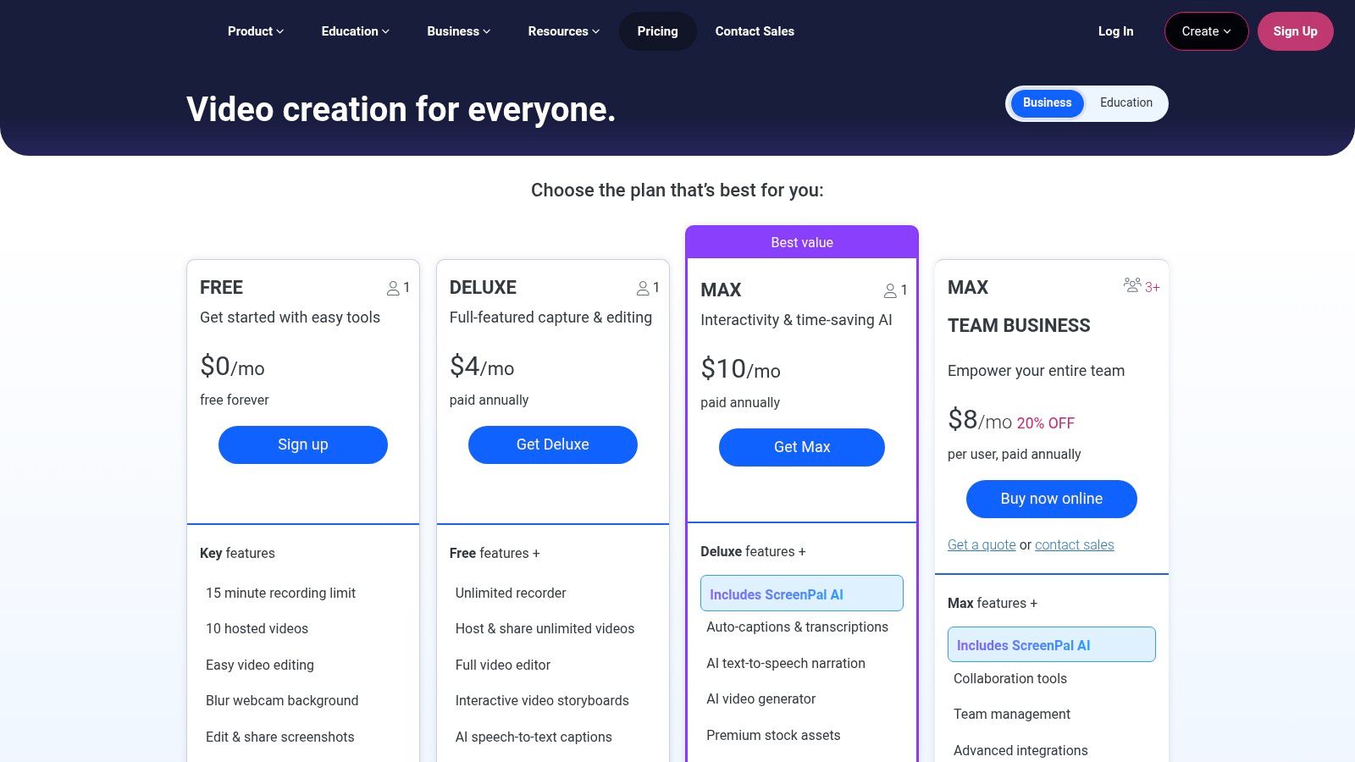Viewport: 1355px width, 762px height.
Task: Click the team users icon on Team Business
Action: (1132, 285)
